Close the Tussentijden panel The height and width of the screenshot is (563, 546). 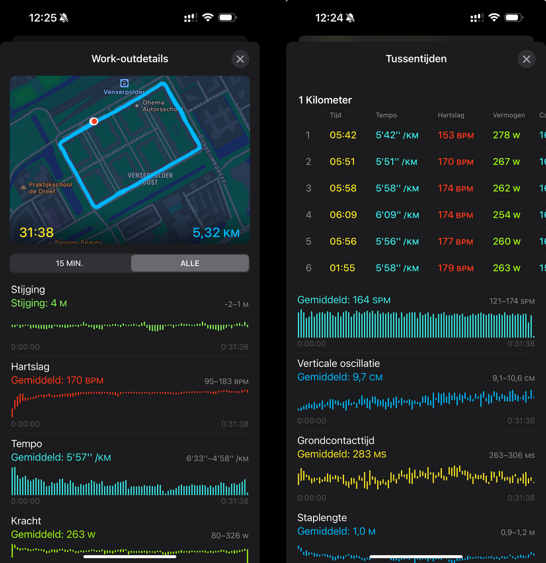(526, 59)
